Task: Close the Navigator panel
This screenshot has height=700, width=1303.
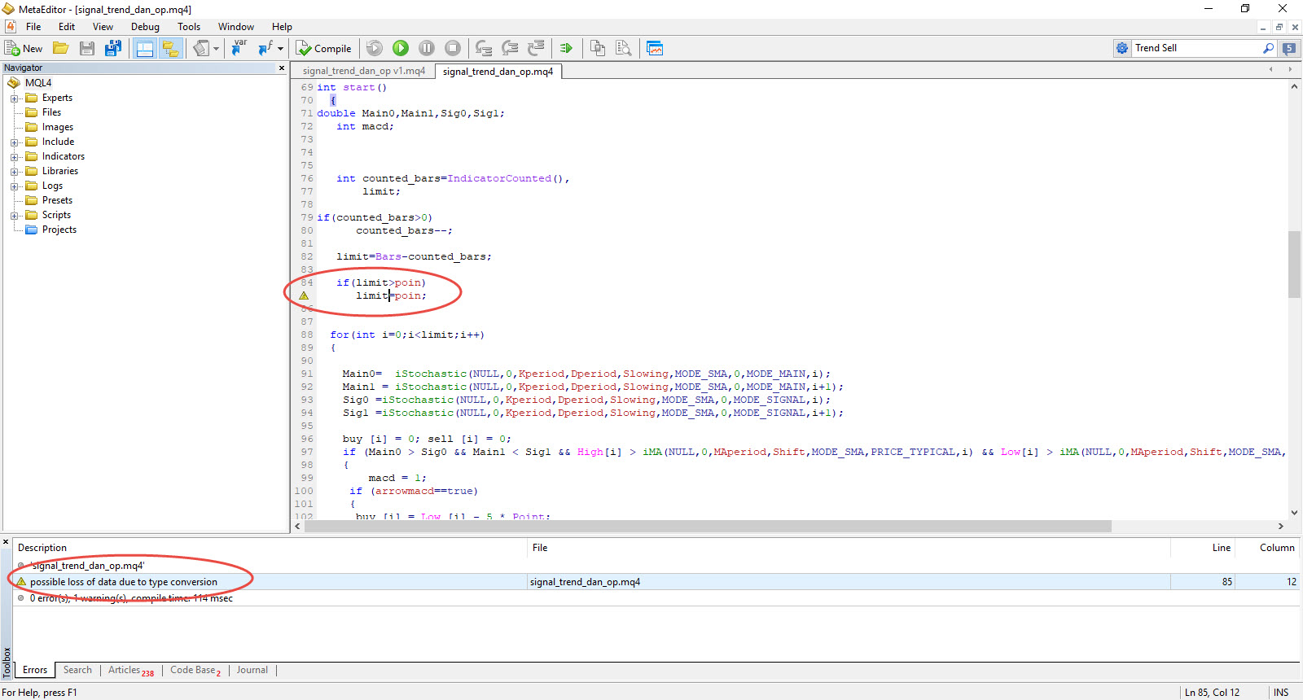Action: click(x=282, y=68)
